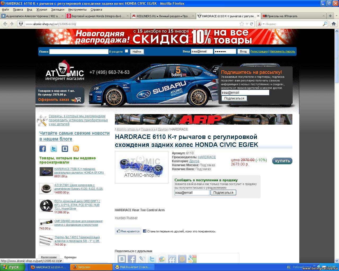Open the sidebar Facebook icon
This screenshot has width=339, height=271.
43,149
